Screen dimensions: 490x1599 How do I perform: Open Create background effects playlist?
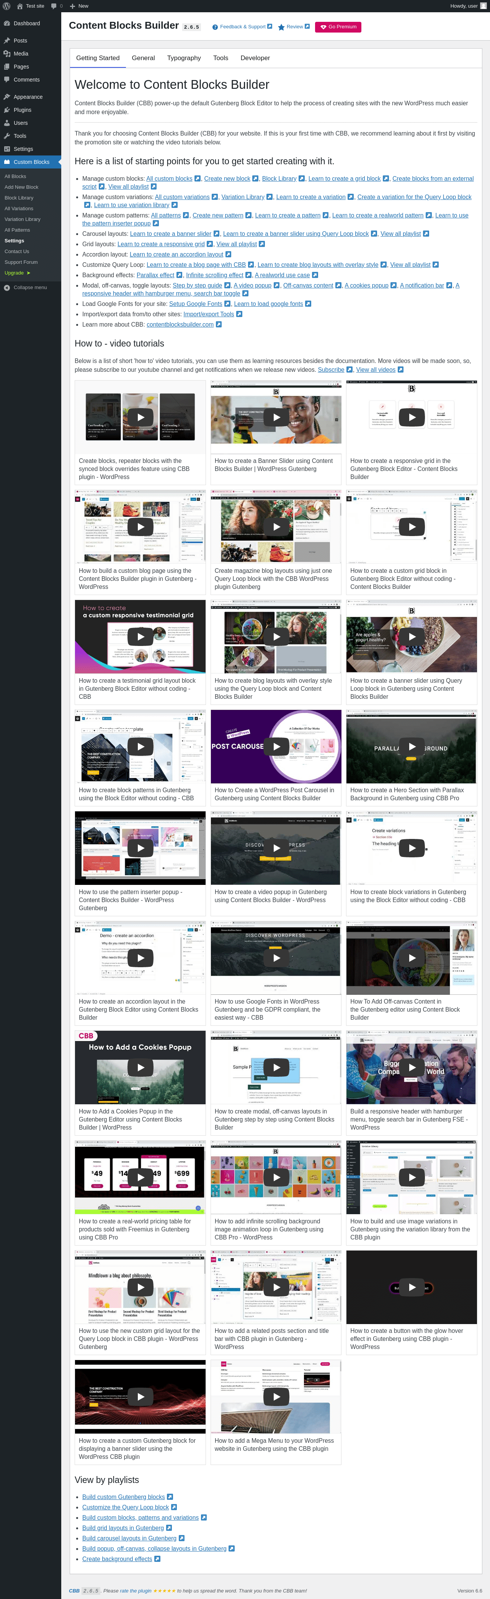[117, 1559]
